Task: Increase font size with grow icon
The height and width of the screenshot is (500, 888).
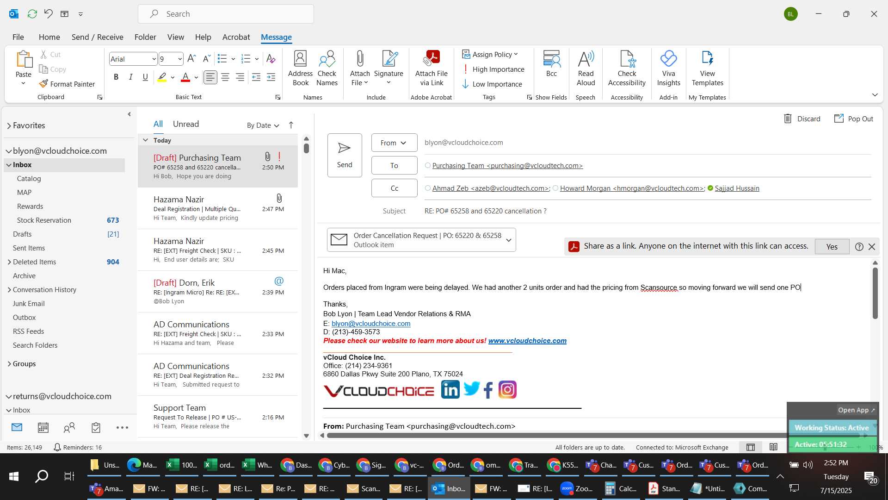Action: click(x=191, y=58)
